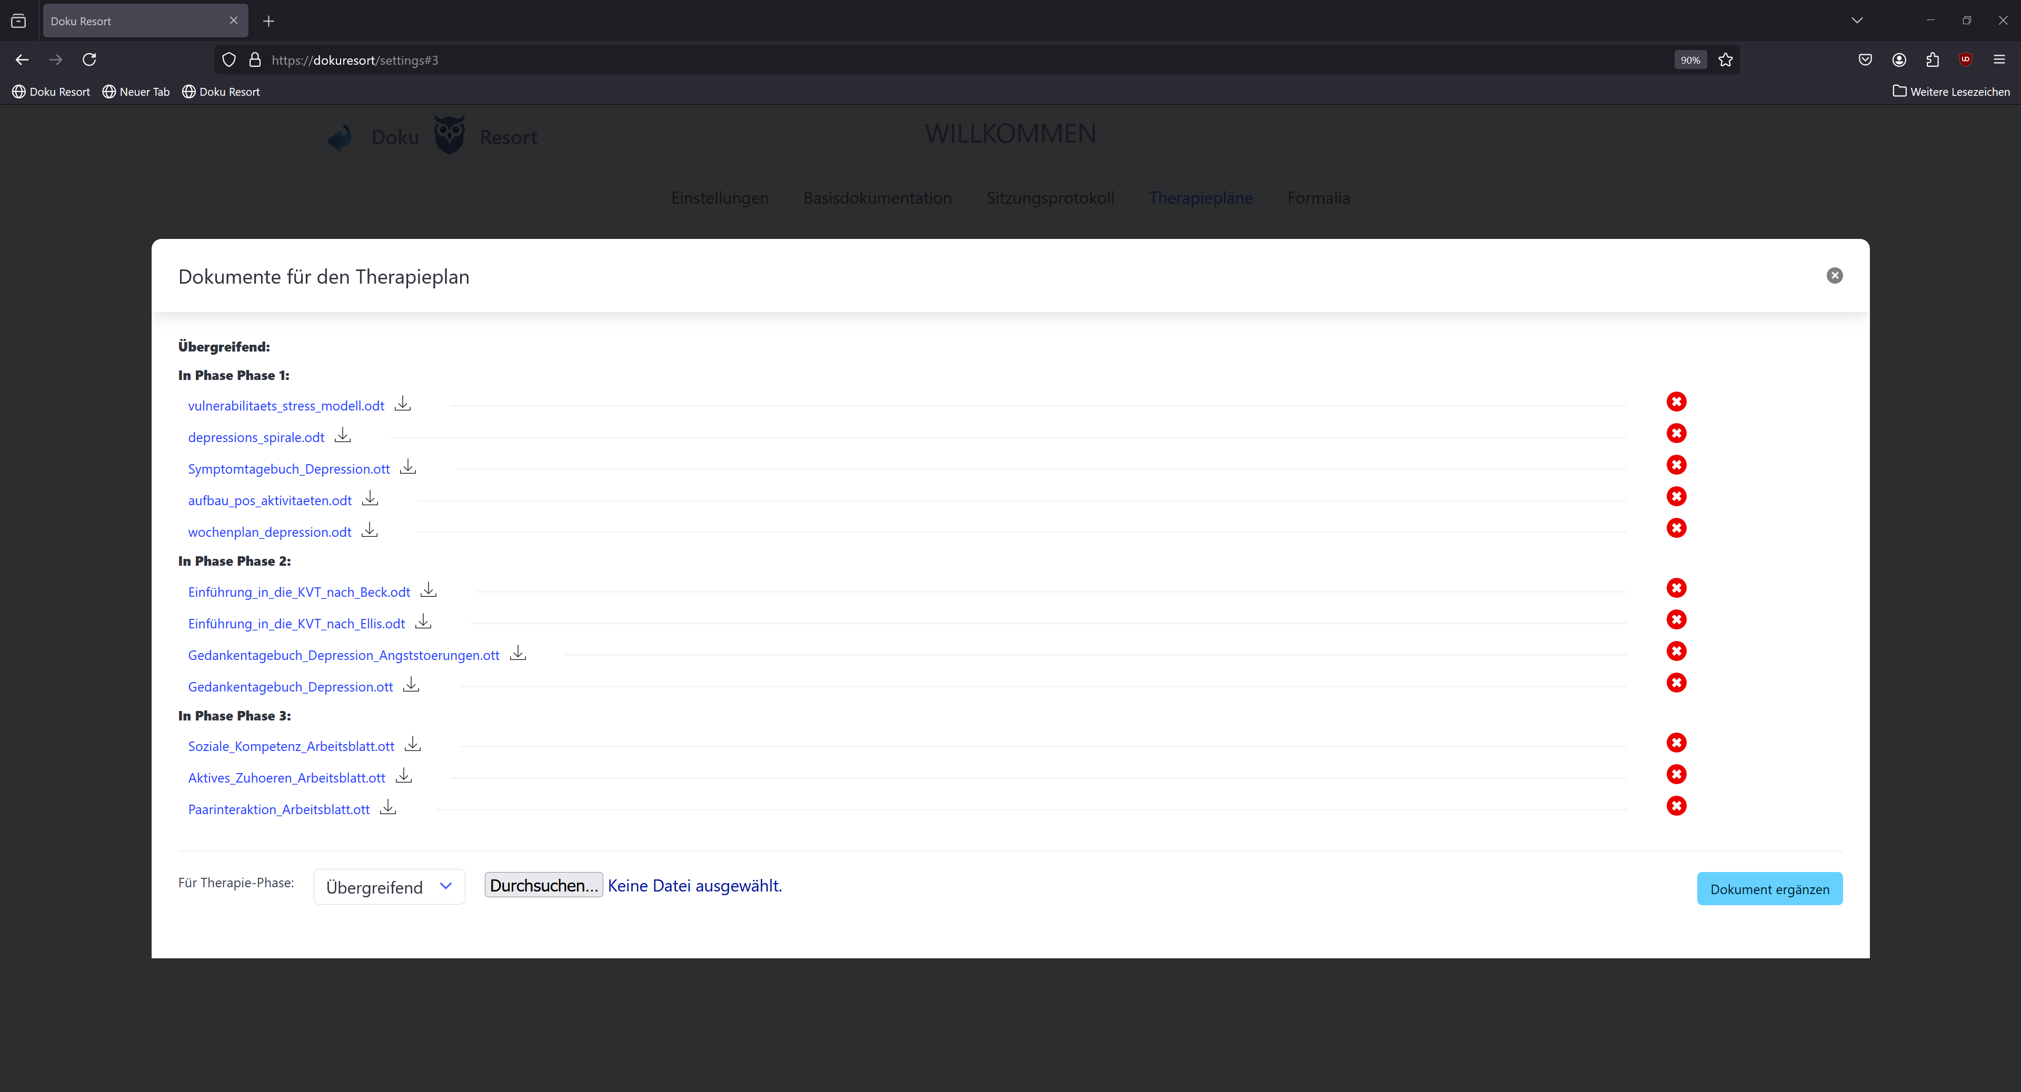This screenshot has height=1092, width=2021.
Task: Download Gedankentagebuch_Depression_Angststoerungen.ott via its icon
Action: 518,654
